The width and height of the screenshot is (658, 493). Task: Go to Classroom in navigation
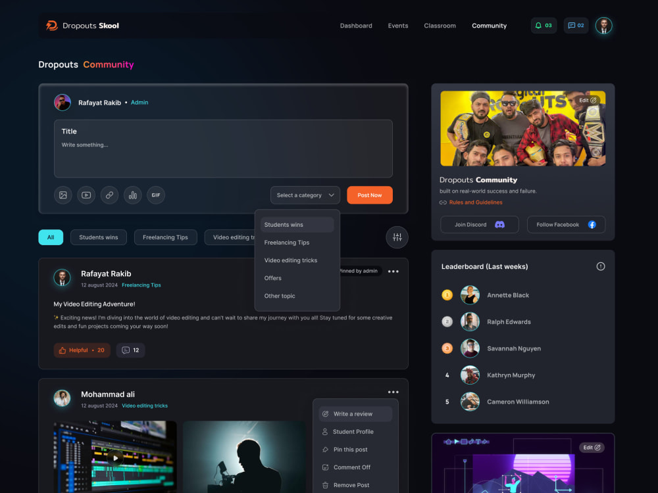(x=440, y=26)
